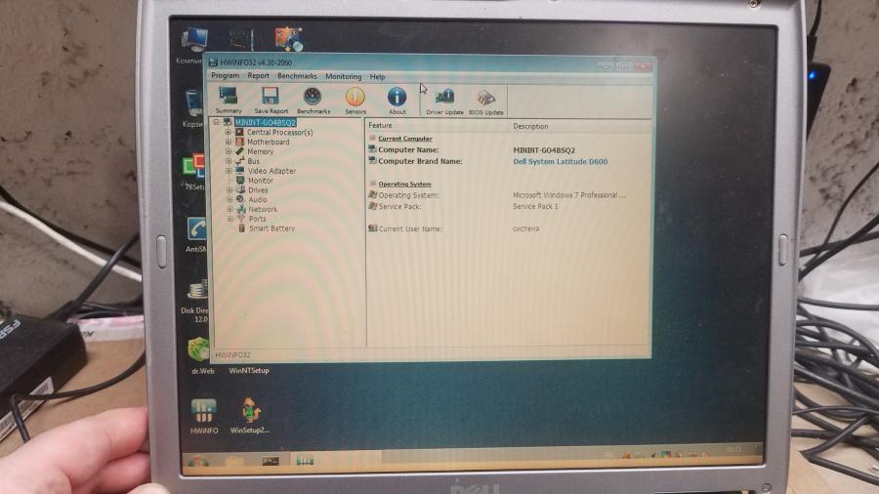Screen dimensions: 879x494
Task: Select Central Processor(s) in tree
Action: coord(279,132)
